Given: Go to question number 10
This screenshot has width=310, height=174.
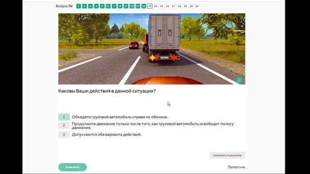Looking at the screenshot, I should tap(132, 6).
